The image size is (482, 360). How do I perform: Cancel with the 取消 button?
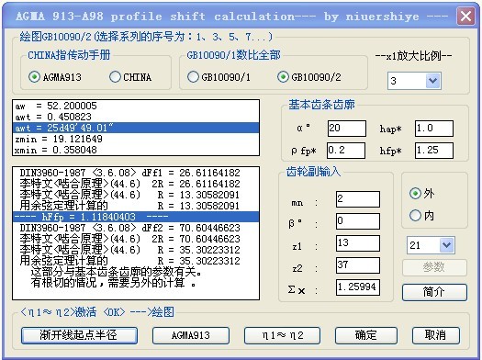[435, 335]
